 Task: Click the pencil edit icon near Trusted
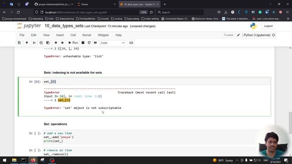coord(238,35)
